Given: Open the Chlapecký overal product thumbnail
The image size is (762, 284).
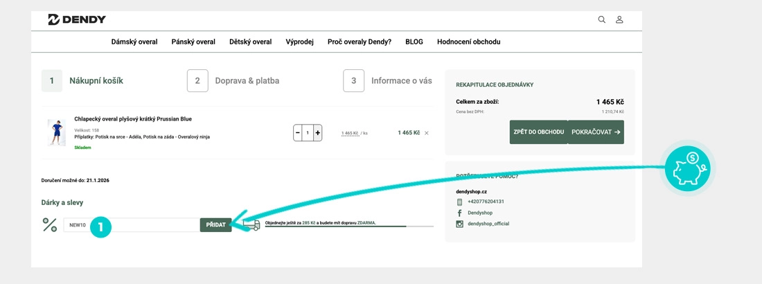Looking at the screenshot, I should 56,133.
